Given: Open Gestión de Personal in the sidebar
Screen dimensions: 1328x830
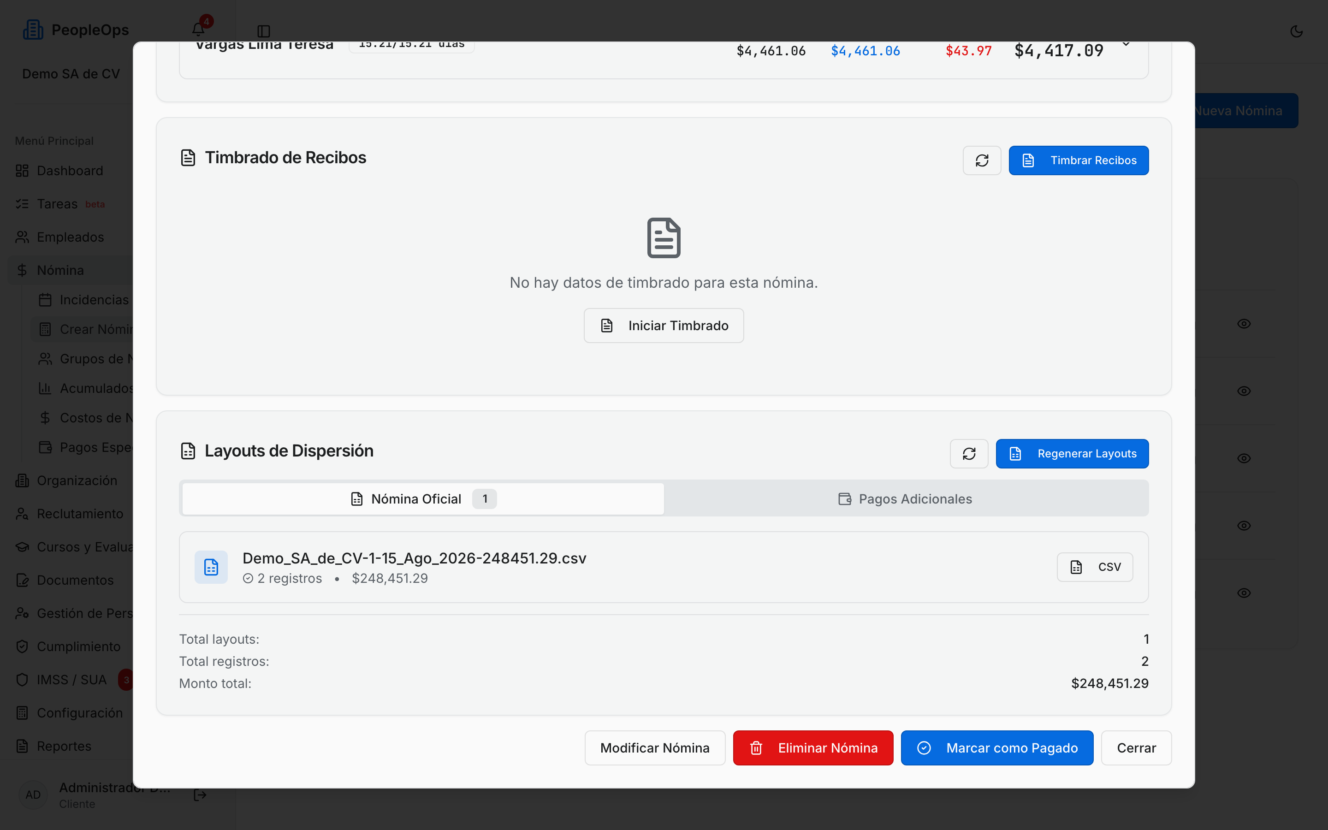Looking at the screenshot, I should (70, 613).
